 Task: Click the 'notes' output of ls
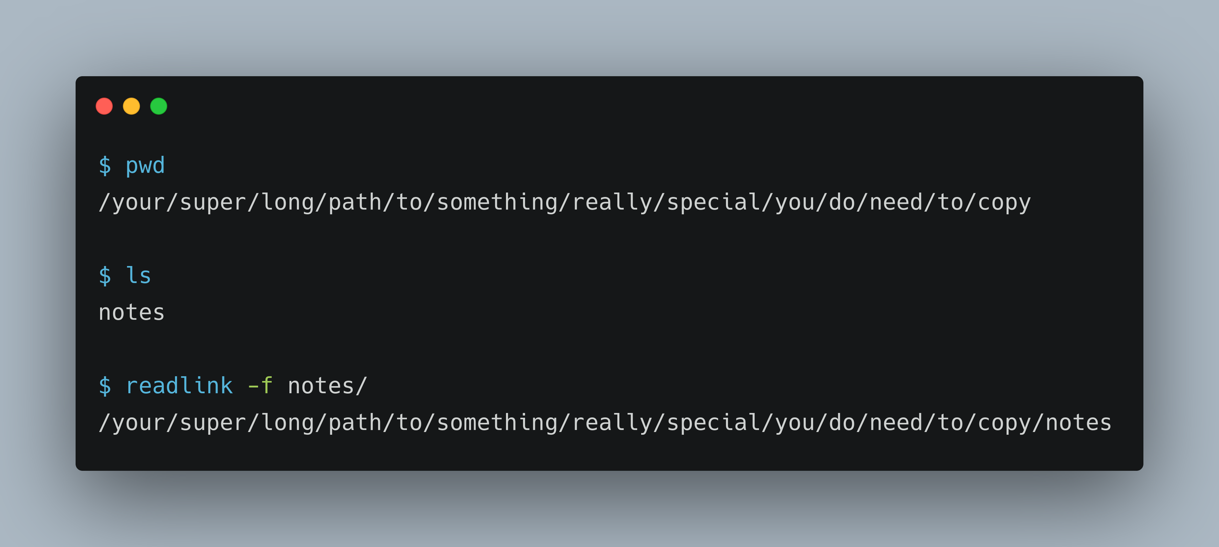pos(132,312)
